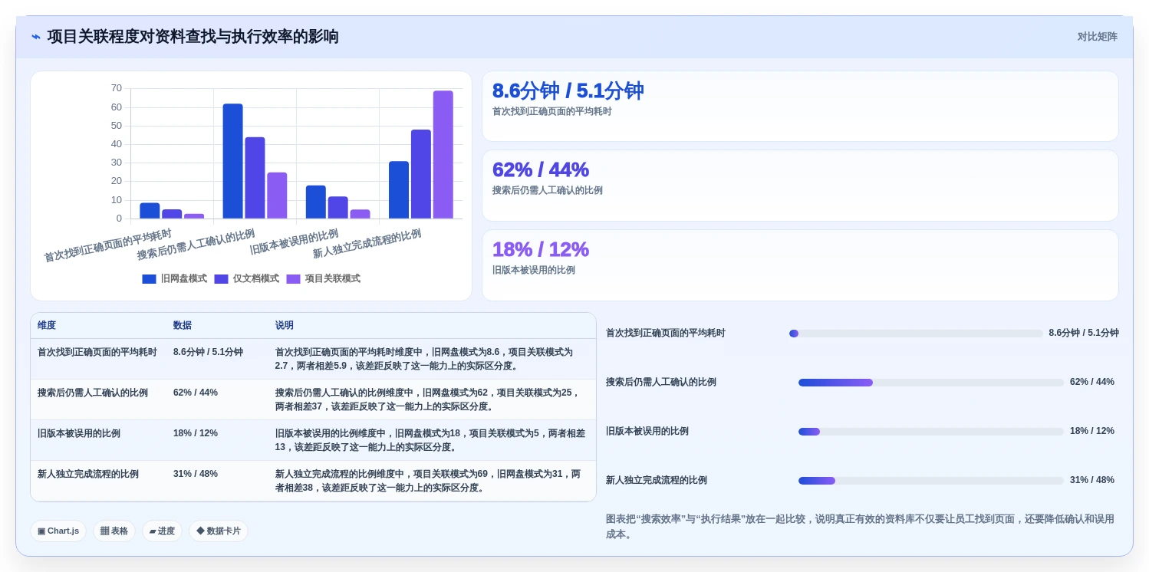
Task: Click the 8.6分钟 / 5.1分钟 data card
Action: pos(800,107)
